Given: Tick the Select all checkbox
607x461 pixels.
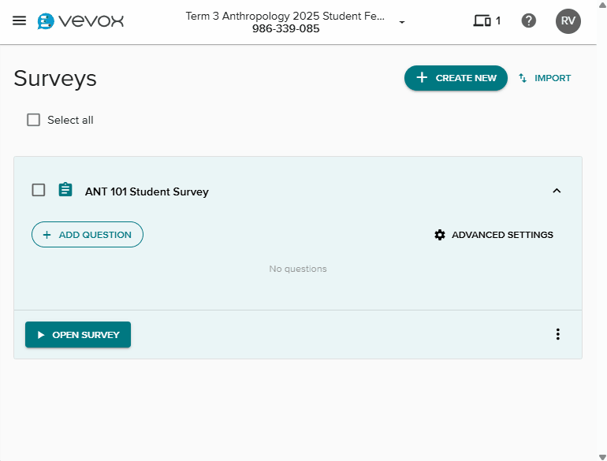Looking at the screenshot, I should (x=33, y=120).
